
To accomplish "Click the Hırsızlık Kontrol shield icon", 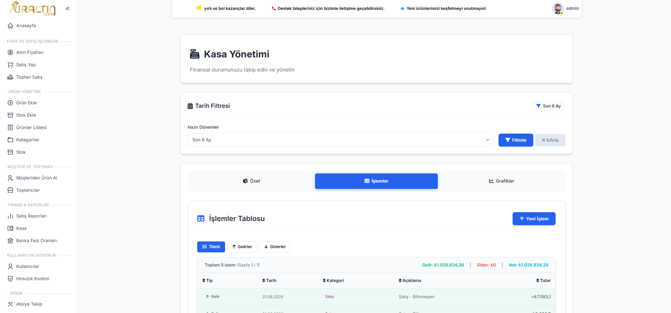I will point(11,279).
